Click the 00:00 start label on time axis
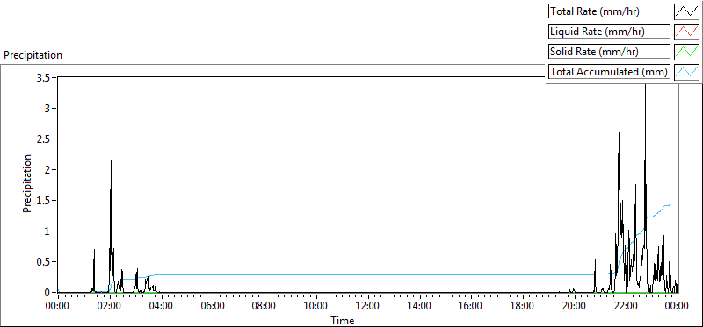 click(x=58, y=307)
